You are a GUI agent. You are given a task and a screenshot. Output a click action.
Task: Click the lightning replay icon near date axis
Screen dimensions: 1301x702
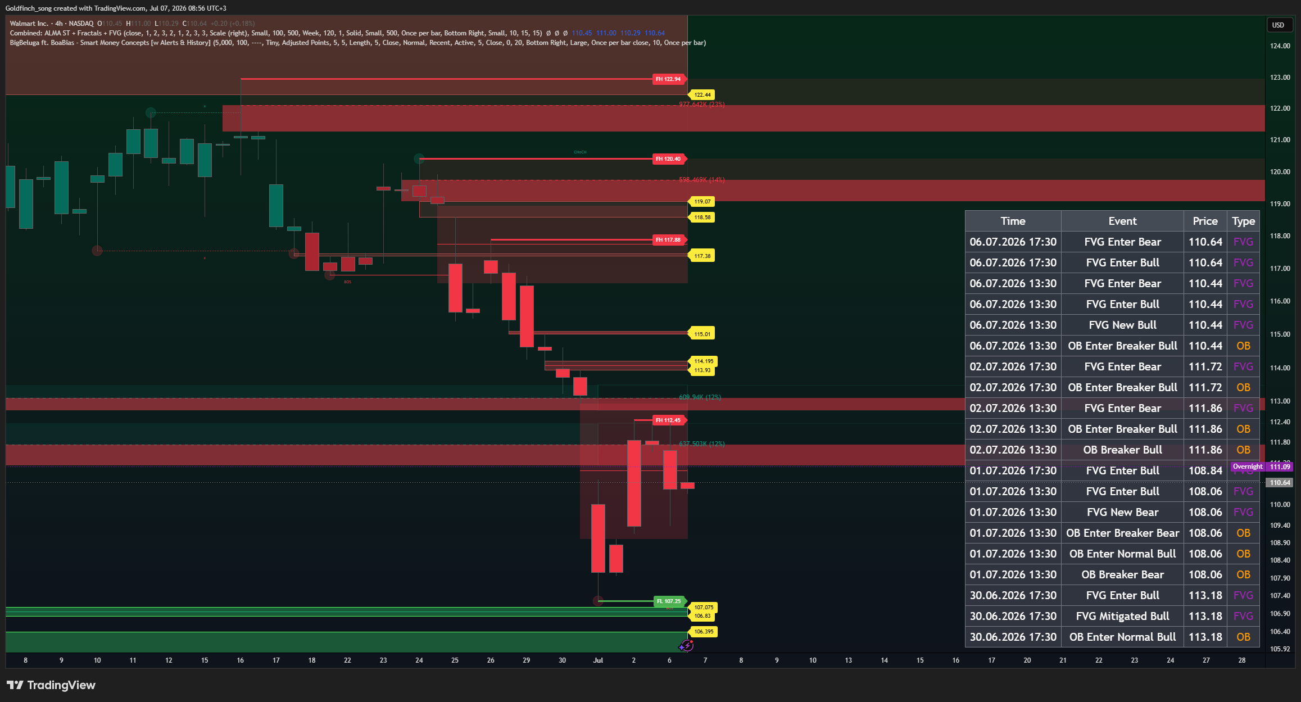tap(687, 646)
